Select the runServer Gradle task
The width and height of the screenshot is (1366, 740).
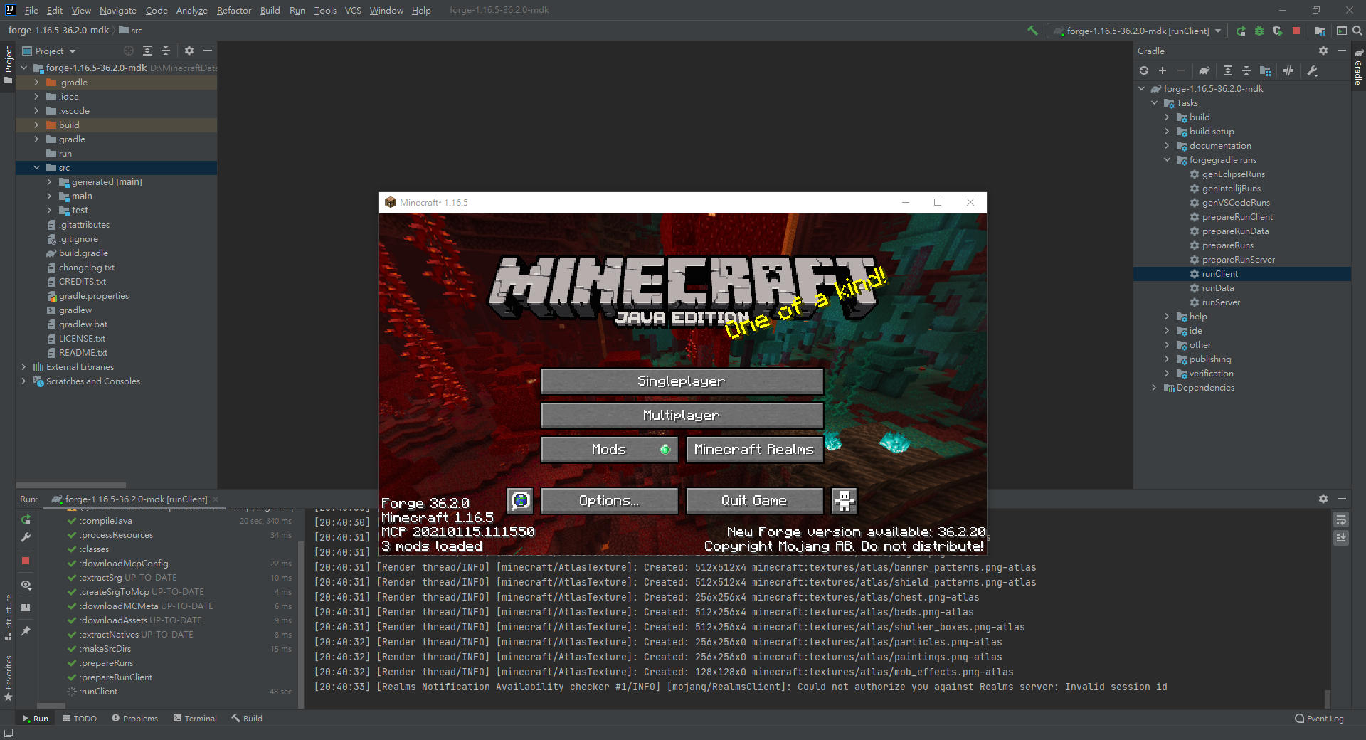[1221, 302]
